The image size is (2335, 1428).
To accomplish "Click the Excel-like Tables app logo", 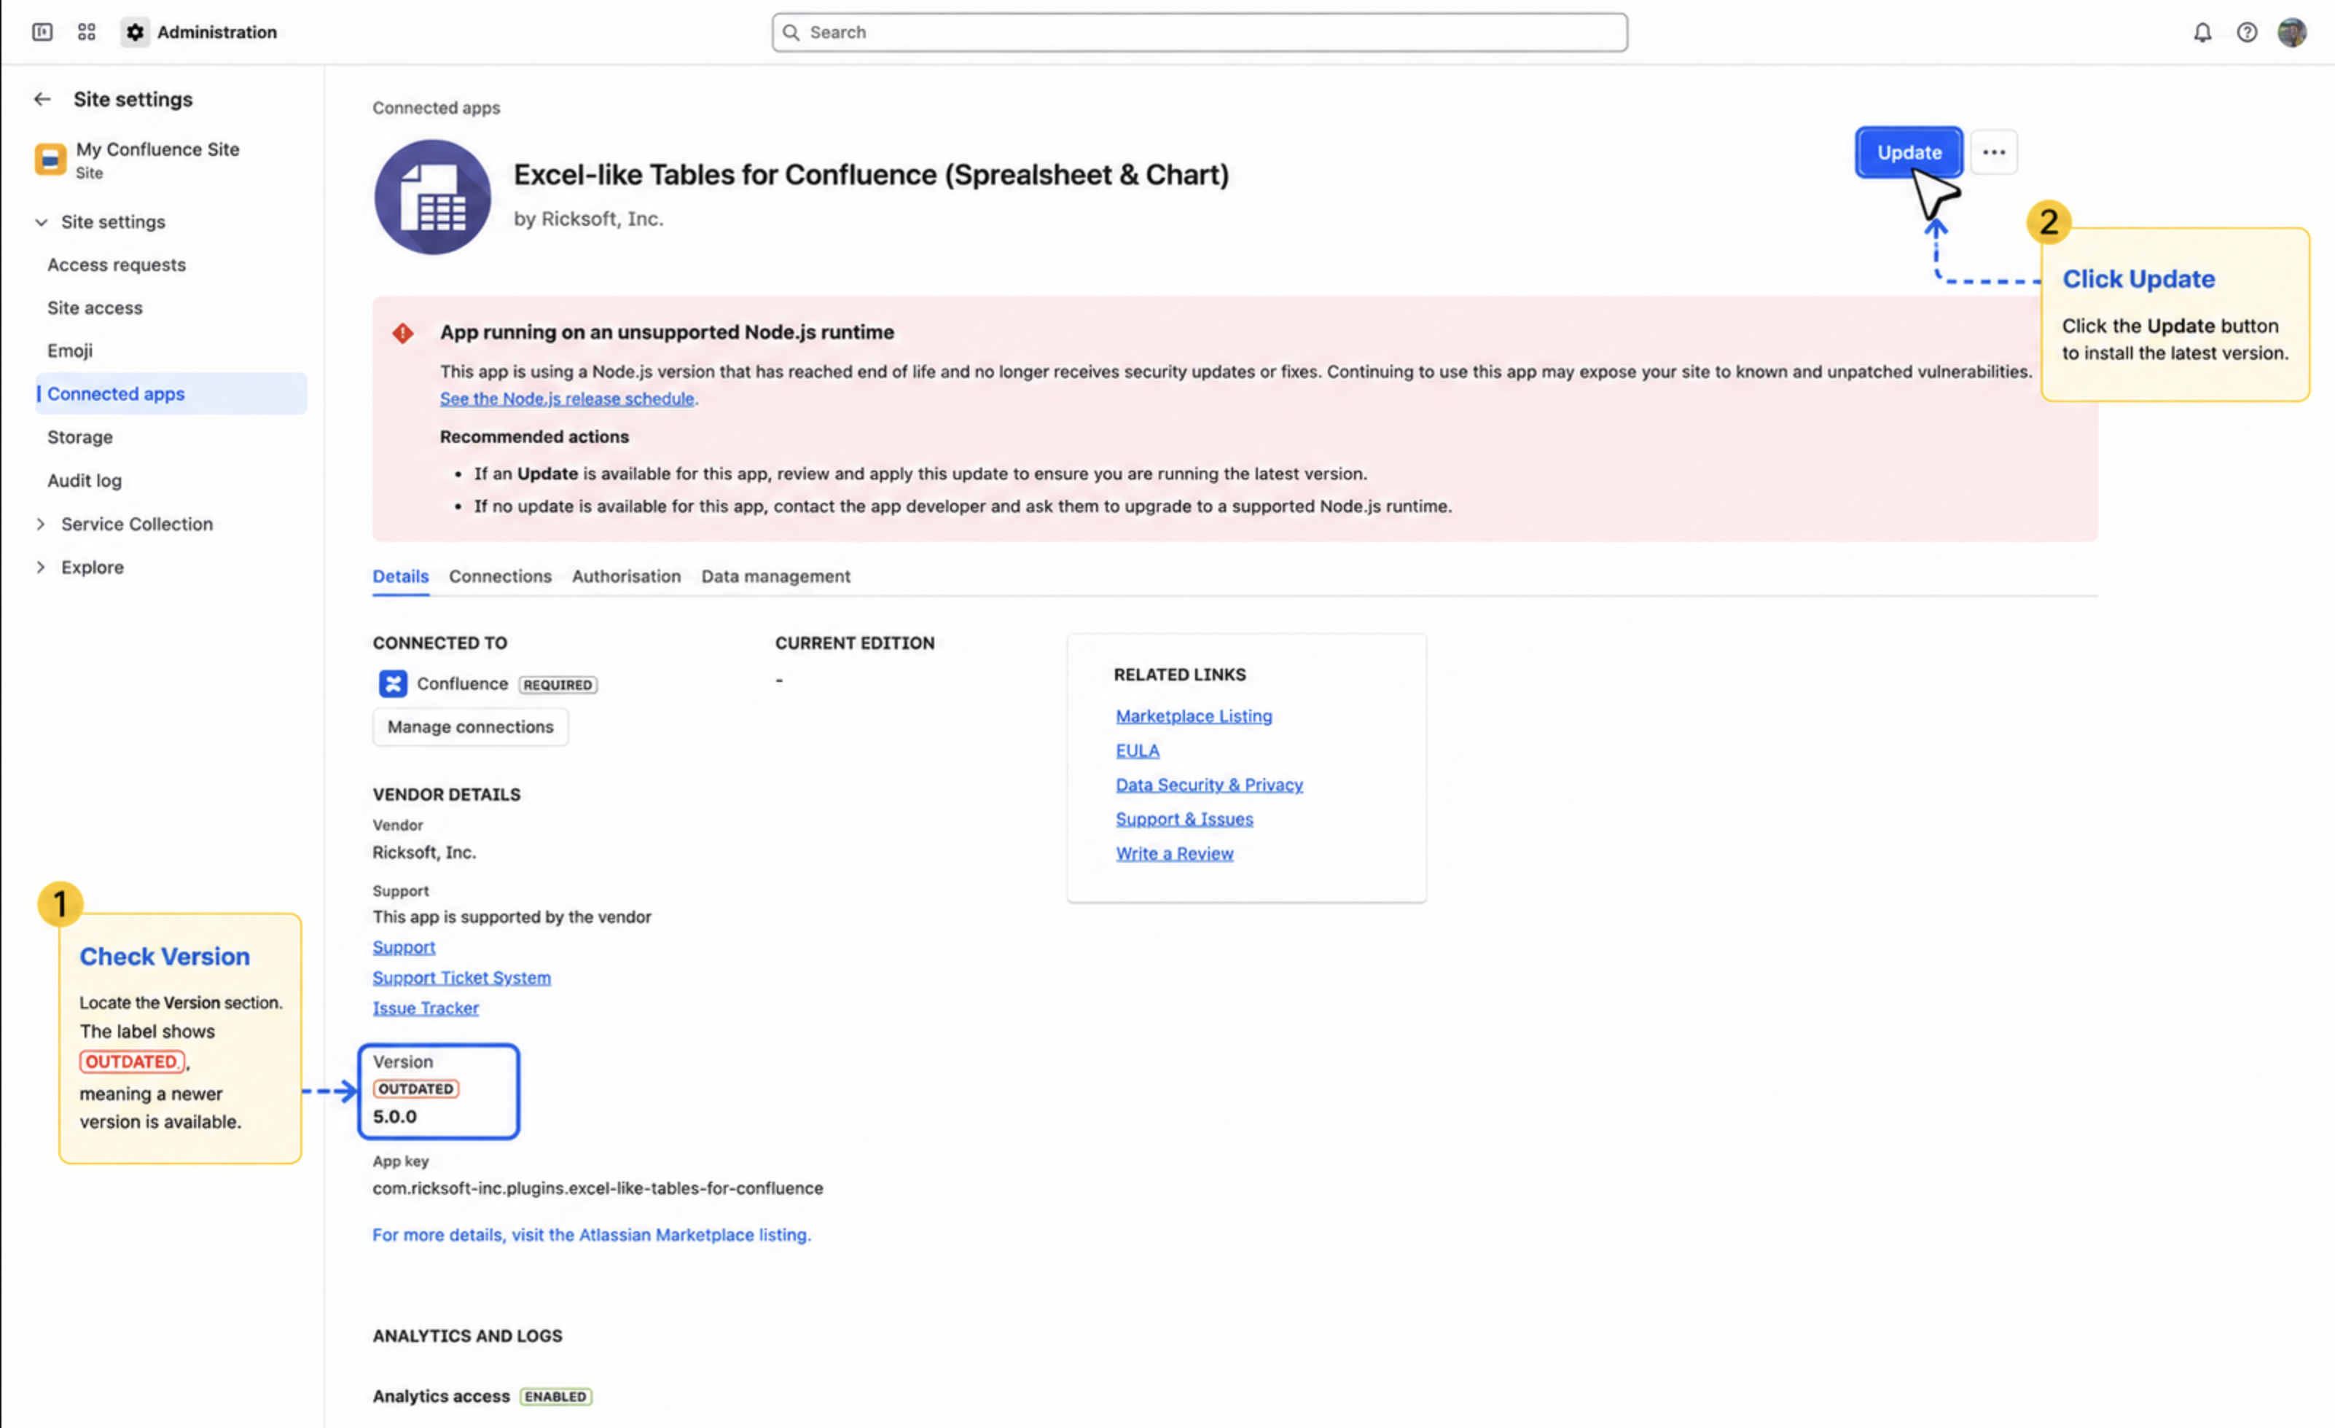I will pos(432,196).
